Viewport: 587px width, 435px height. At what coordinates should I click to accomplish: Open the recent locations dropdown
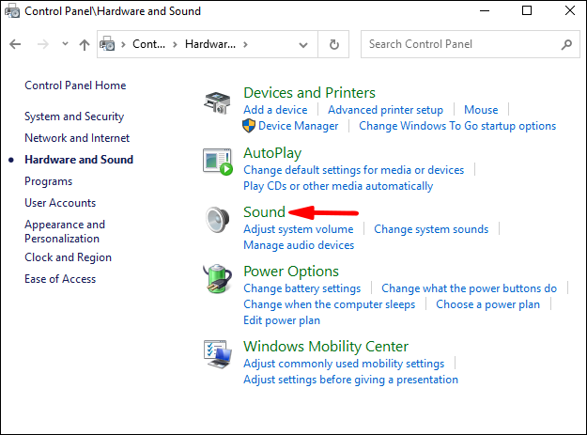point(64,44)
